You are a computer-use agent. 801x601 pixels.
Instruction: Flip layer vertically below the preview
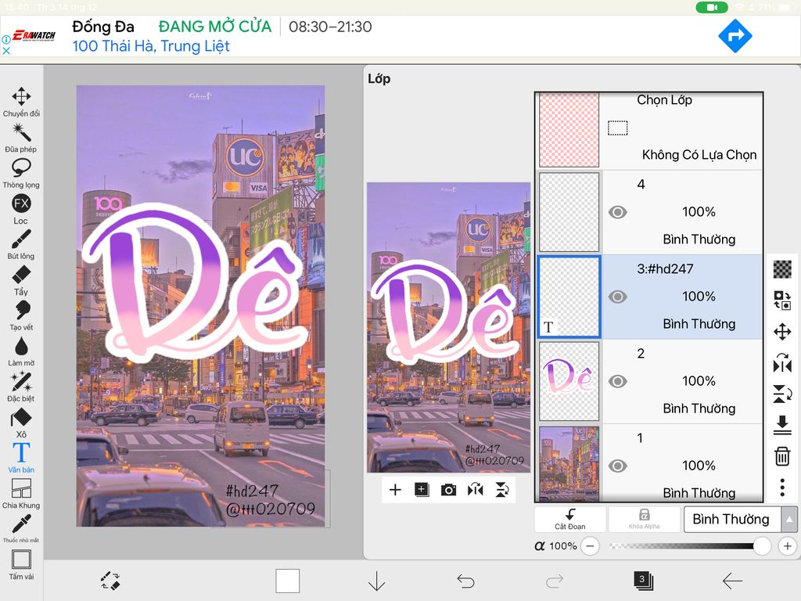click(x=501, y=490)
